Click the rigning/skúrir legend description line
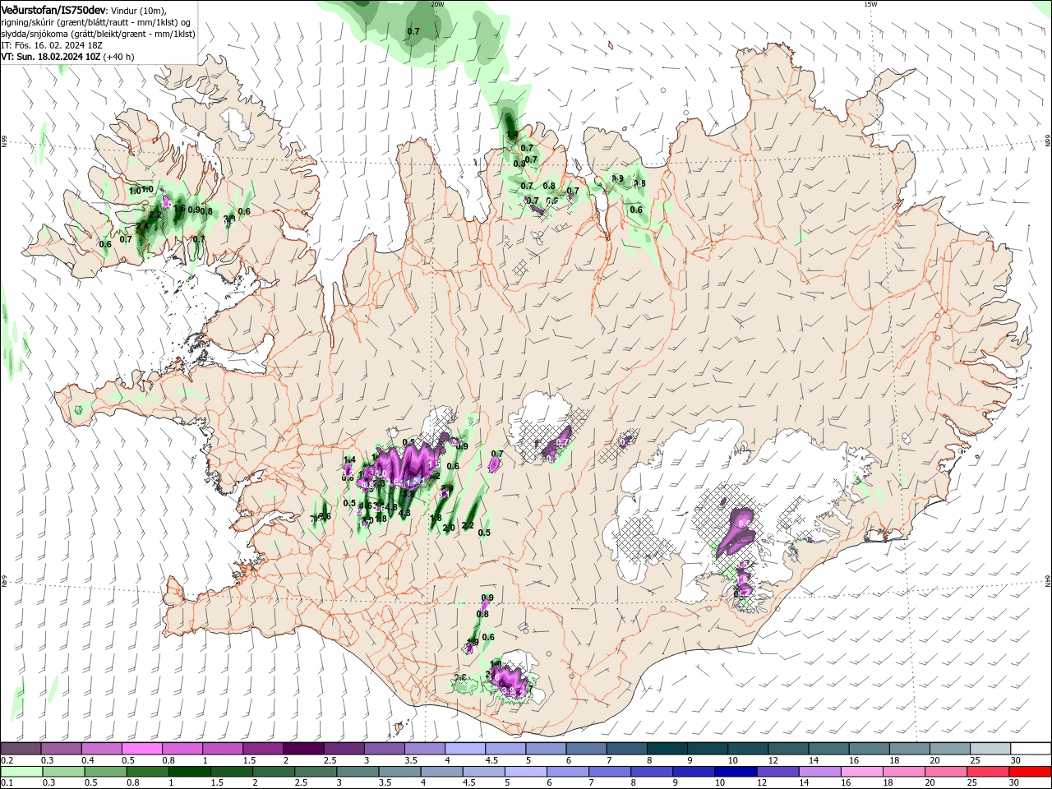 [x=95, y=22]
